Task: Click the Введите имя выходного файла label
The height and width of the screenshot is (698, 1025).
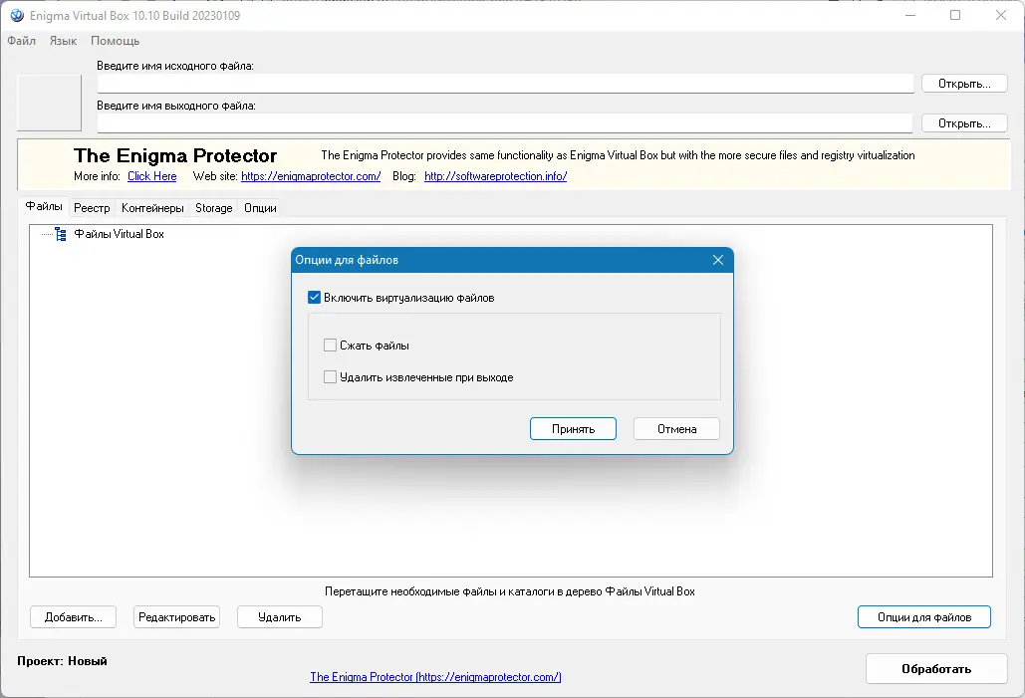Action: (176, 106)
